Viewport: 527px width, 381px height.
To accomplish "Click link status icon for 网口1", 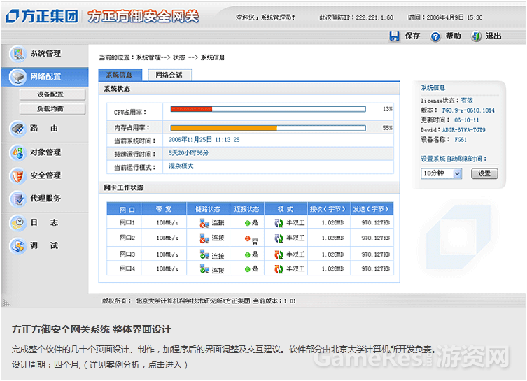I will (x=204, y=222).
